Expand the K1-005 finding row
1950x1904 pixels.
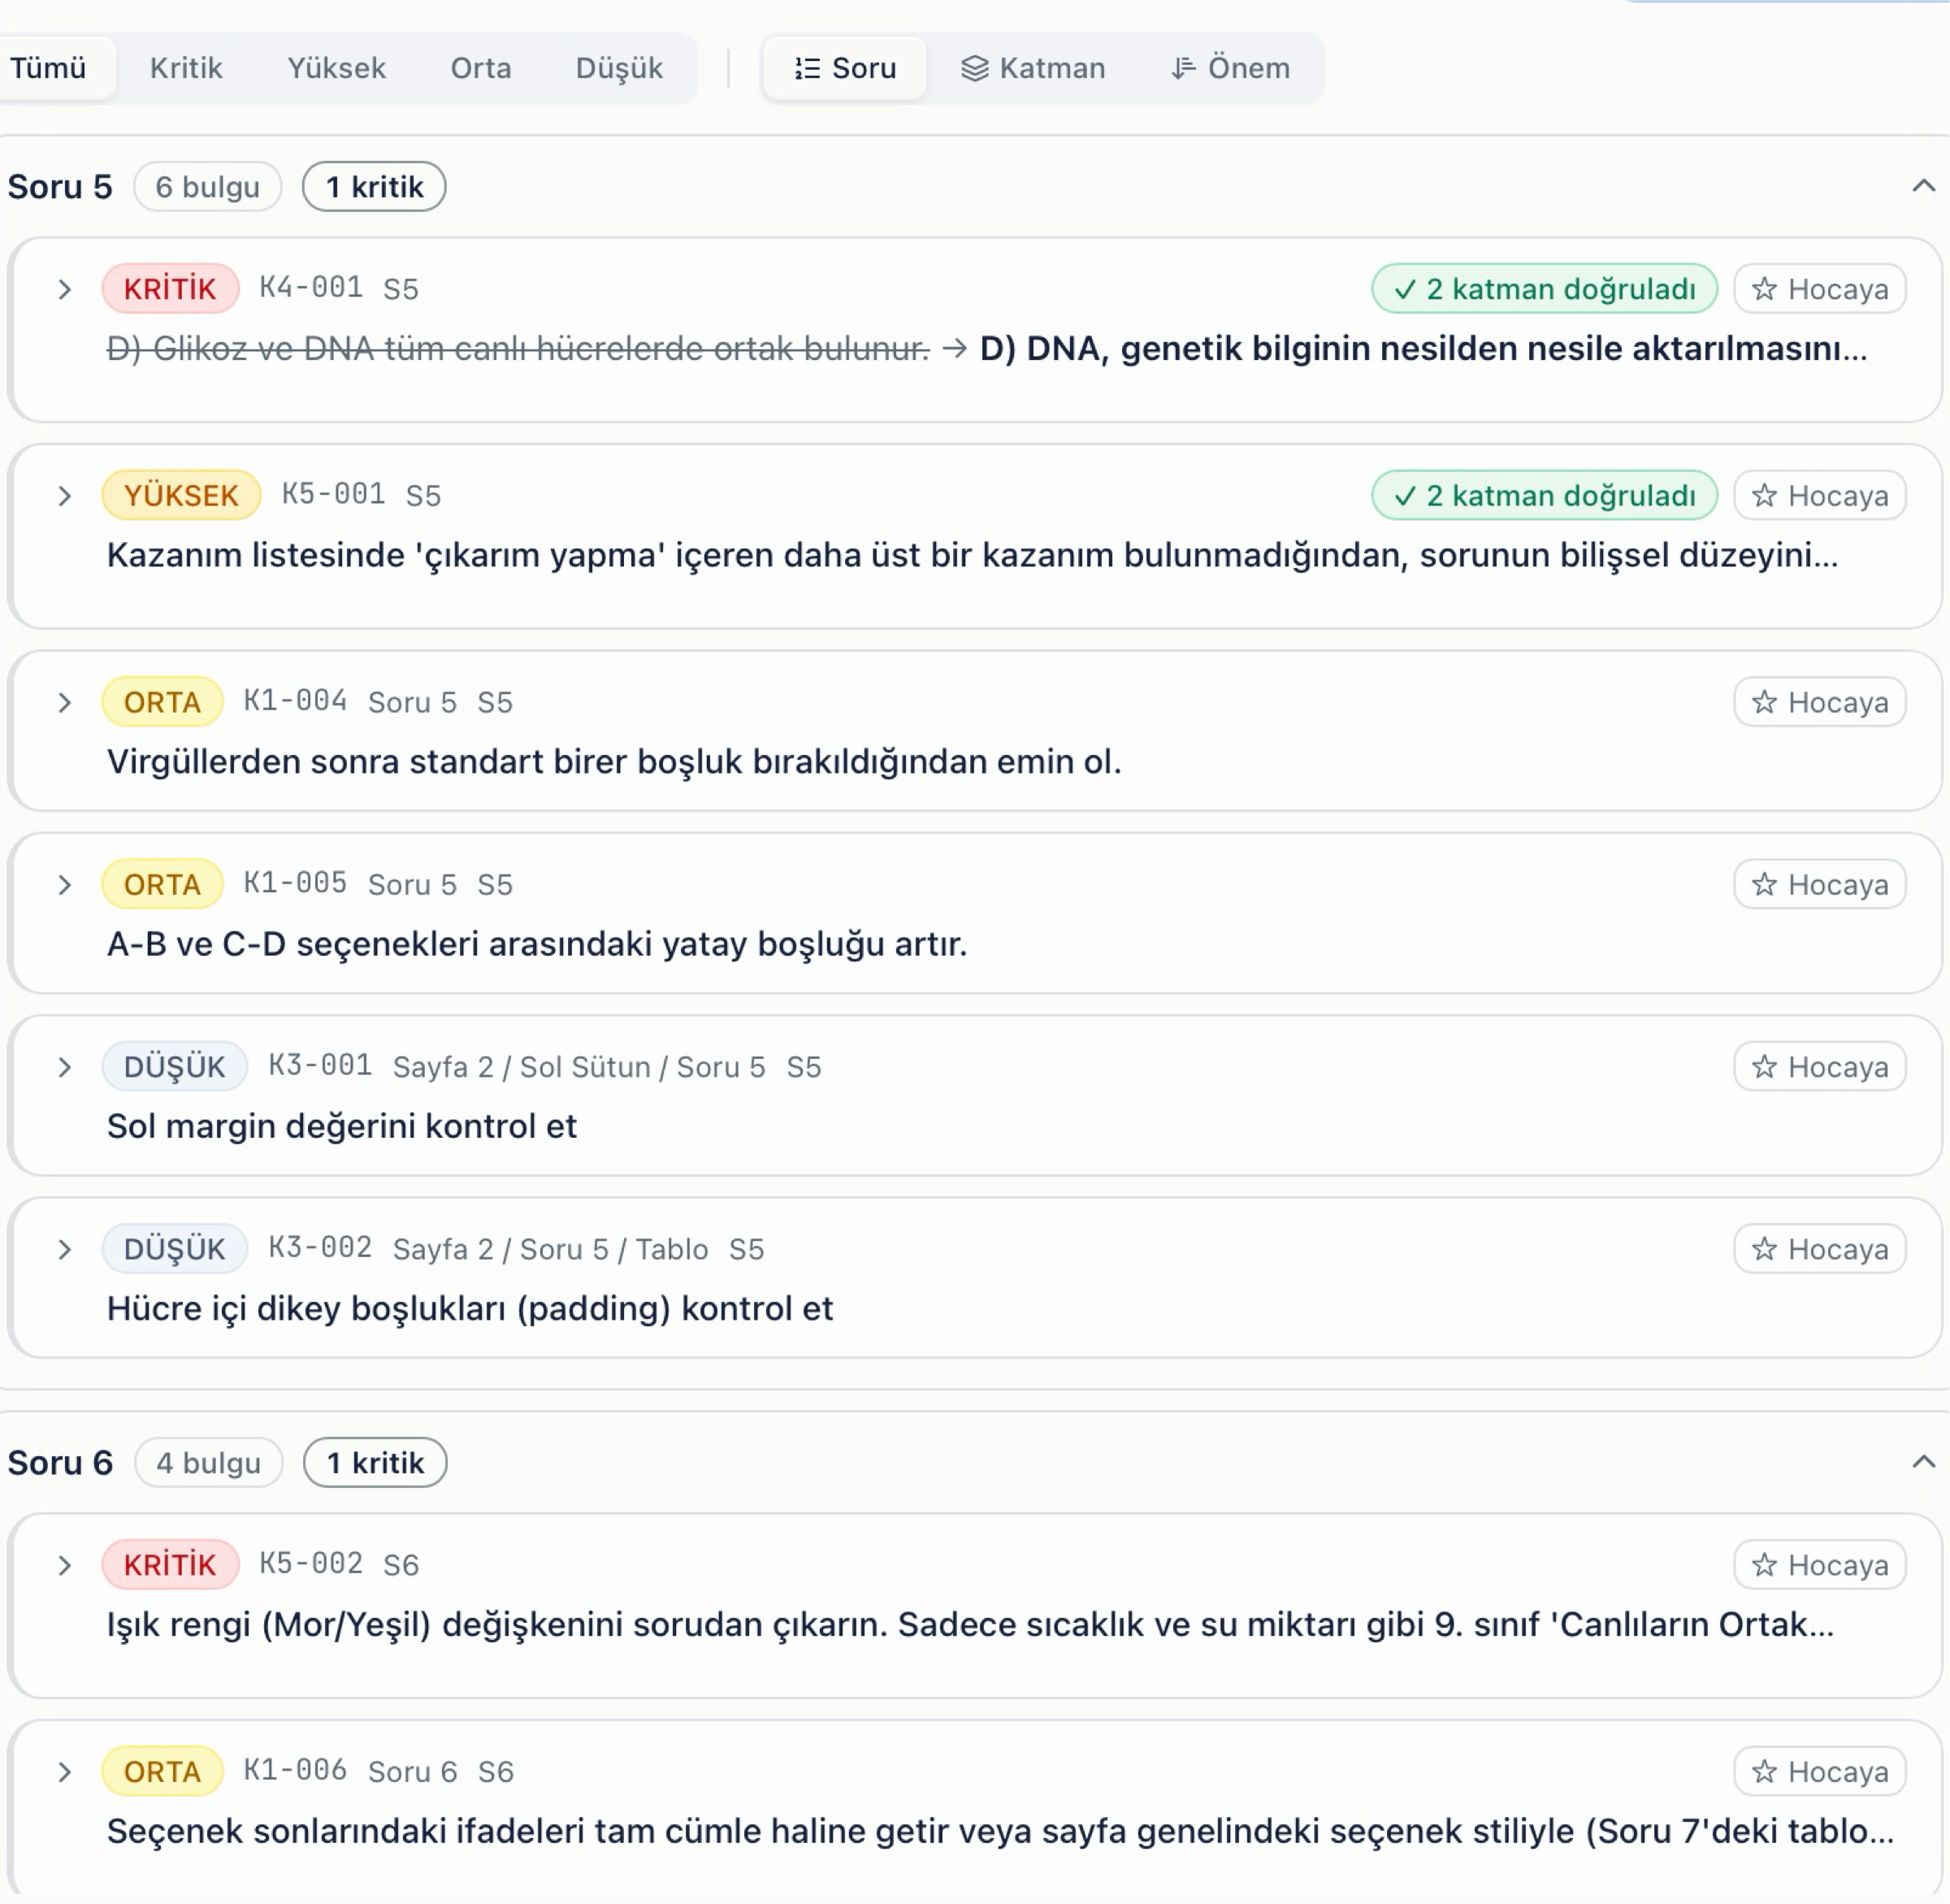[x=65, y=885]
